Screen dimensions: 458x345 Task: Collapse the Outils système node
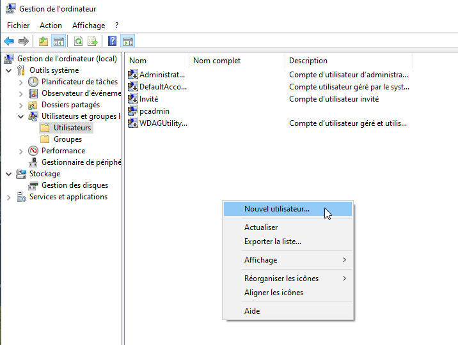click(9, 70)
